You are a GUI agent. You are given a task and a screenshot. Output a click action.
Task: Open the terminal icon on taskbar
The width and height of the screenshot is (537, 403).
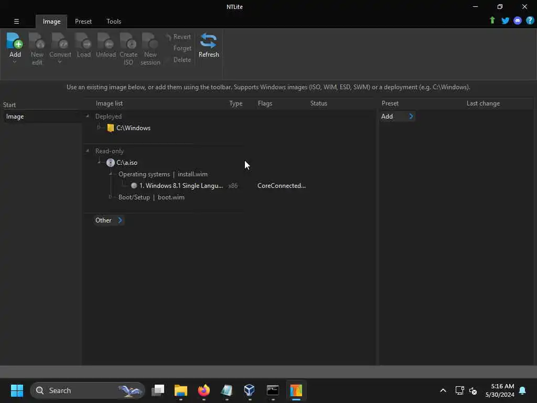tap(273, 390)
